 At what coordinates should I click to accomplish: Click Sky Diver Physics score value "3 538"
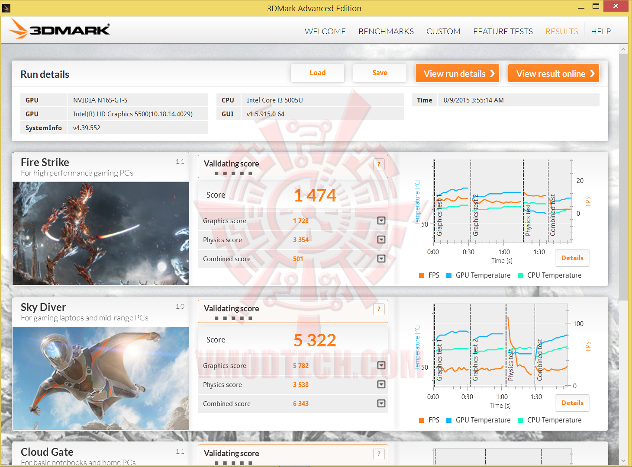pos(301,385)
